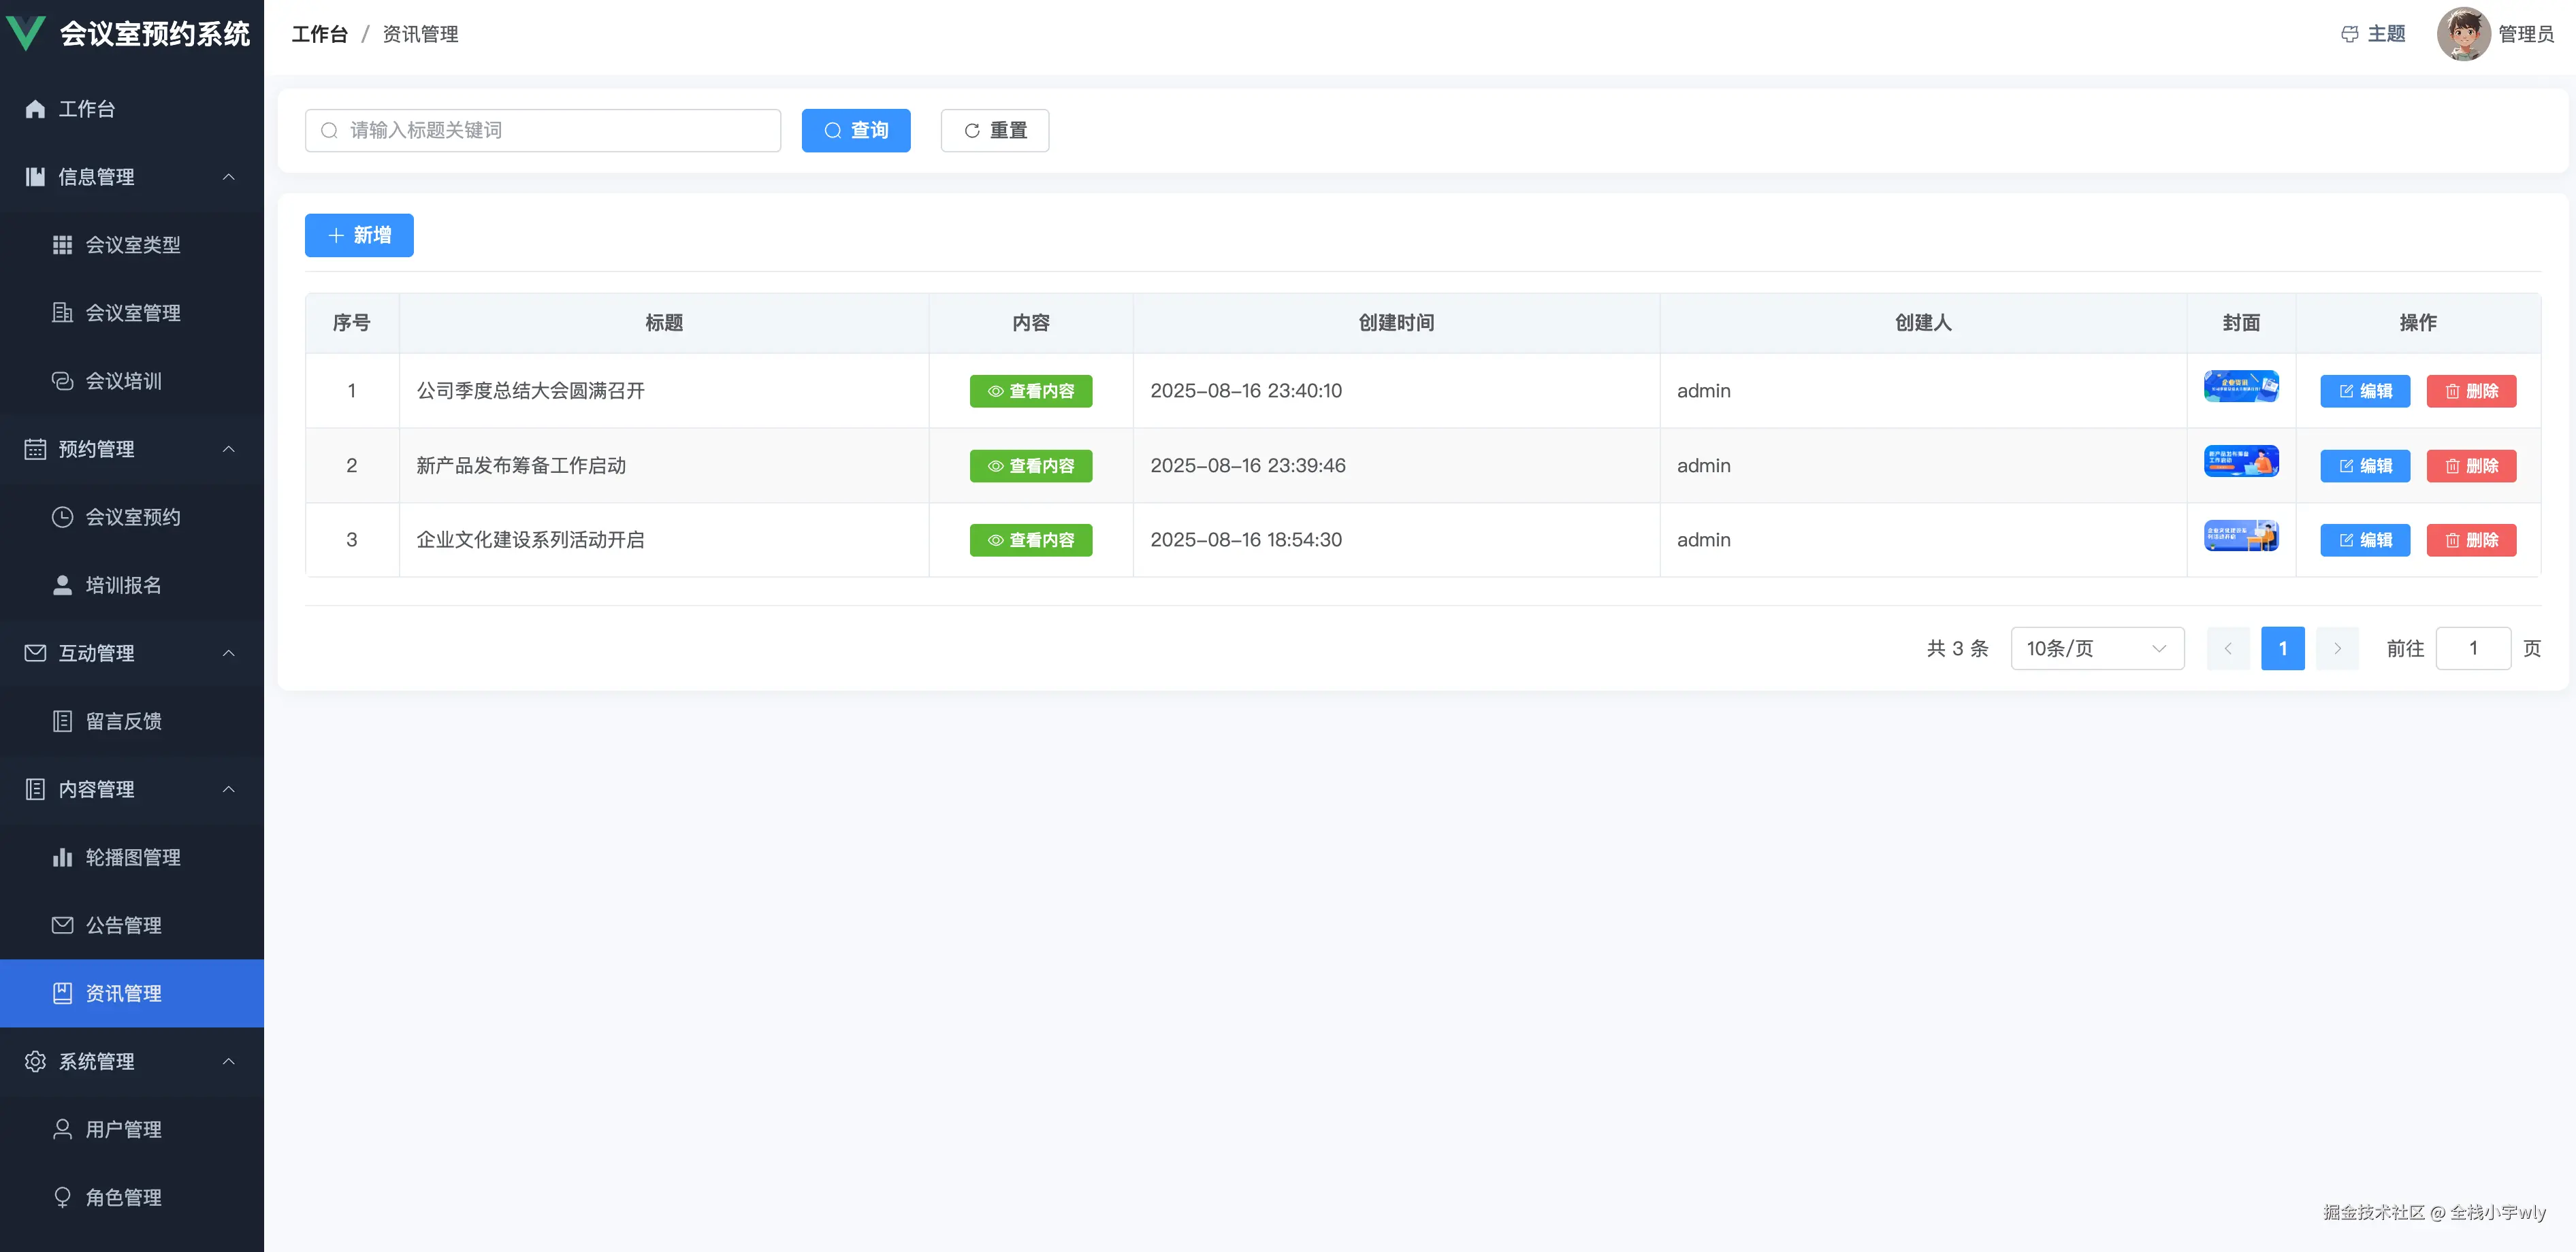View content of 公司季度总结大会圆满召开

pyautogui.click(x=1030, y=391)
